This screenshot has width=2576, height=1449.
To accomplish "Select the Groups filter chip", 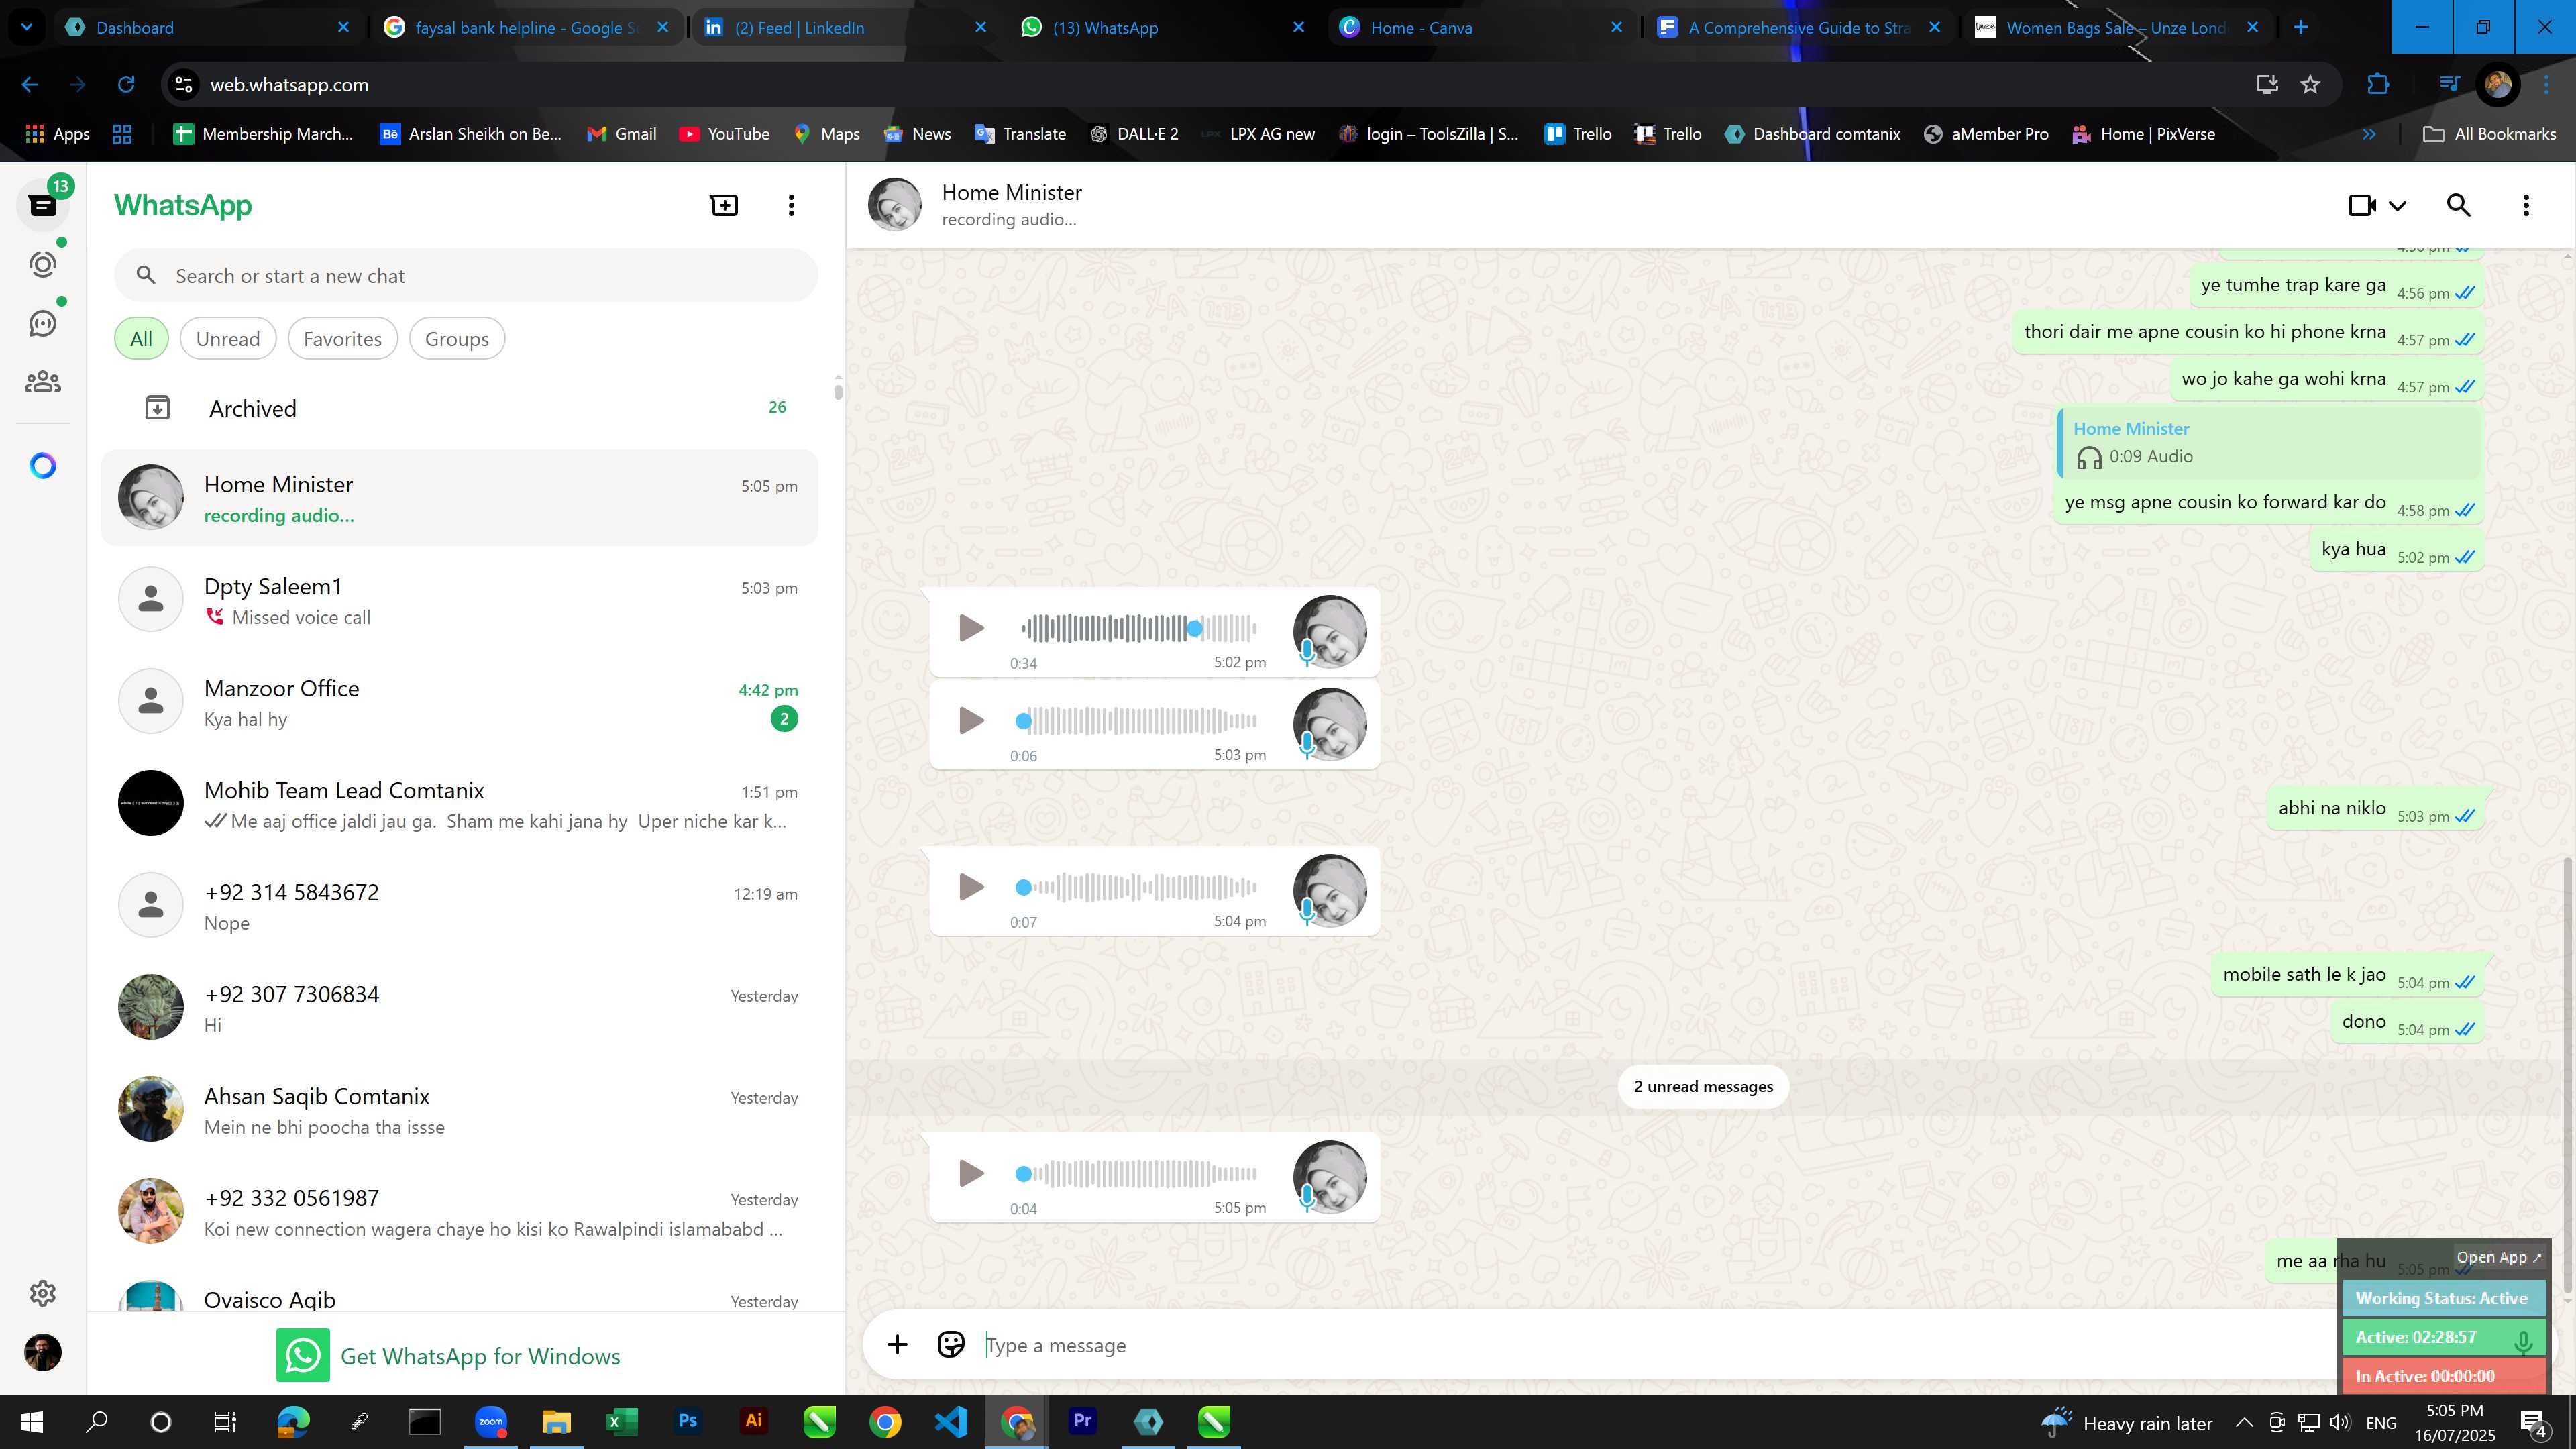I will click(457, 339).
